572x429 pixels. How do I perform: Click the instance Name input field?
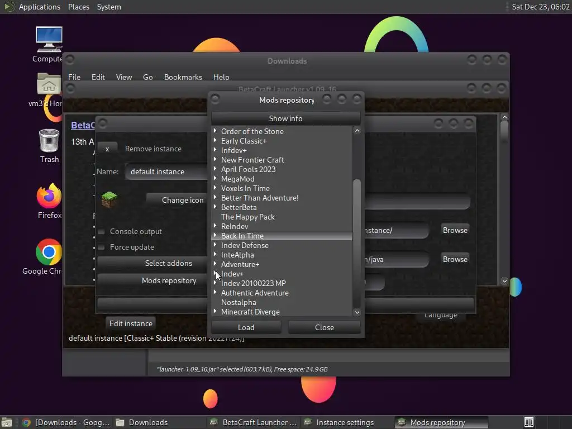pyautogui.click(x=166, y=171)
